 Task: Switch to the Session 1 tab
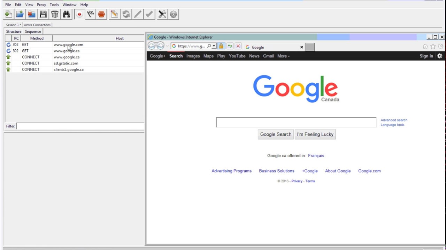point(14,25)
